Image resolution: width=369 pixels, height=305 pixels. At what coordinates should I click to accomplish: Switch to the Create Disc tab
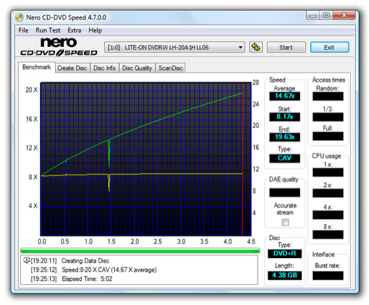point(72,68)
